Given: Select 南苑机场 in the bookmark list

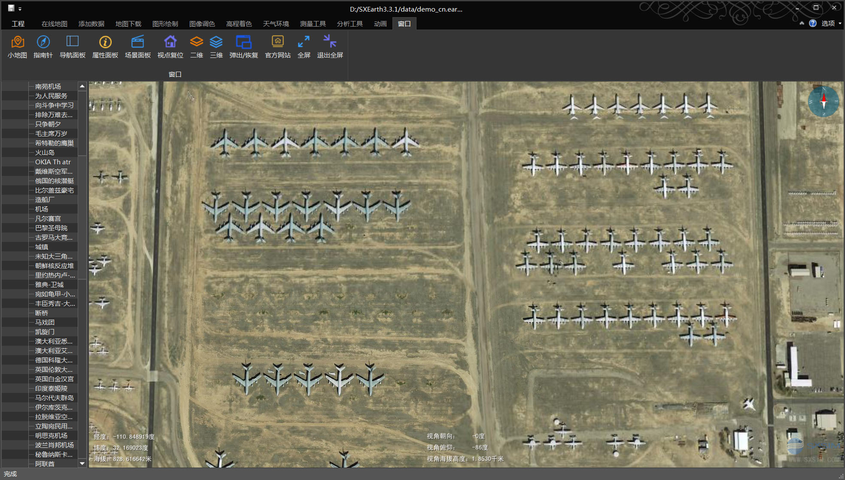Looking at the screenshot, I should [x=48, y=86].
